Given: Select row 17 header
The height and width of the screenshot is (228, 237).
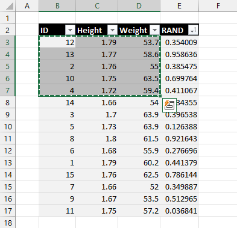Looking at the screenshot, I should (x=8, y=211).
